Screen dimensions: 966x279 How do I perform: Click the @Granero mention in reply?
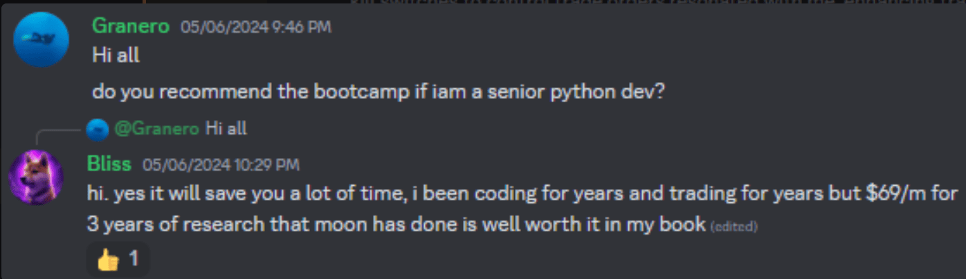(156, 128)
